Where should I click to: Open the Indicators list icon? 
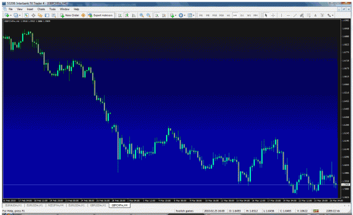point(172,15)
